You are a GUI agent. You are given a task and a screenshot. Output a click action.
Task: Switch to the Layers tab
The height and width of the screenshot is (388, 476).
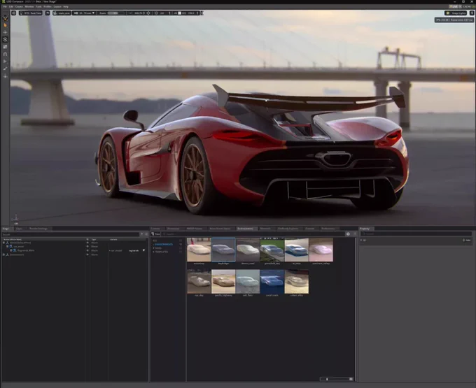coord(19,229)
